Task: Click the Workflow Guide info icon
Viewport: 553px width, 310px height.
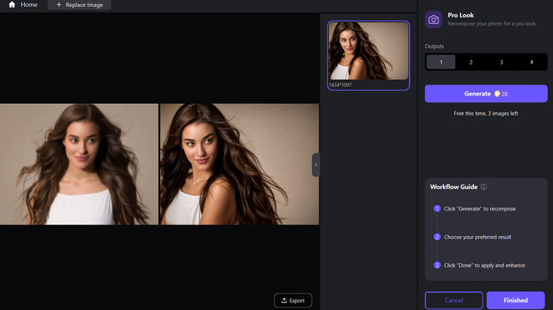Action: pos(483,187)
